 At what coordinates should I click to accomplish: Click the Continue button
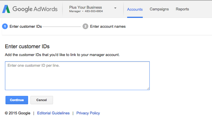[x=17, y=100]
